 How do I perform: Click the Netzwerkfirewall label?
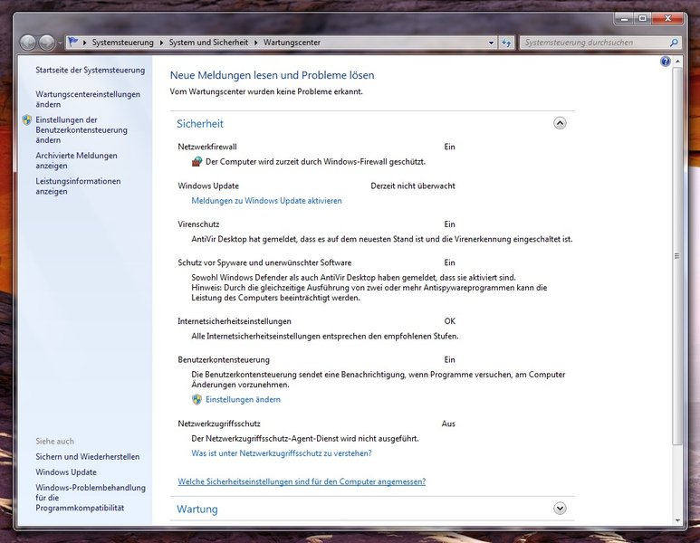coord(207,147)
